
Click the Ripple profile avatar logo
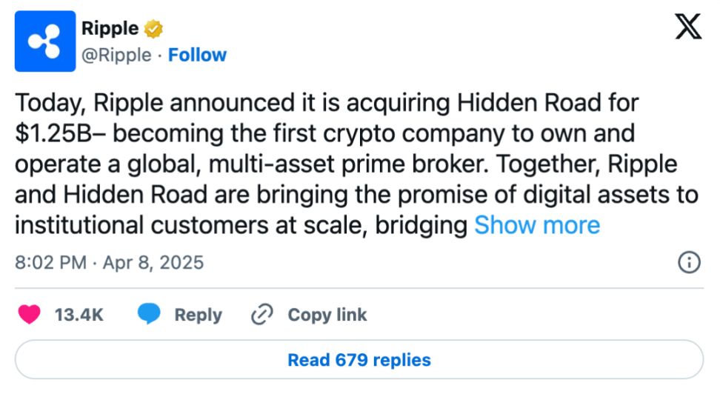pos(45,41)
